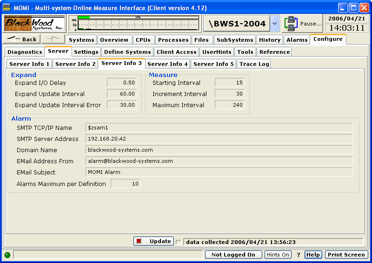Select the Diagnostics sub-tab
Viewport: 372px width, 263px height.
[x=25, y=52]
